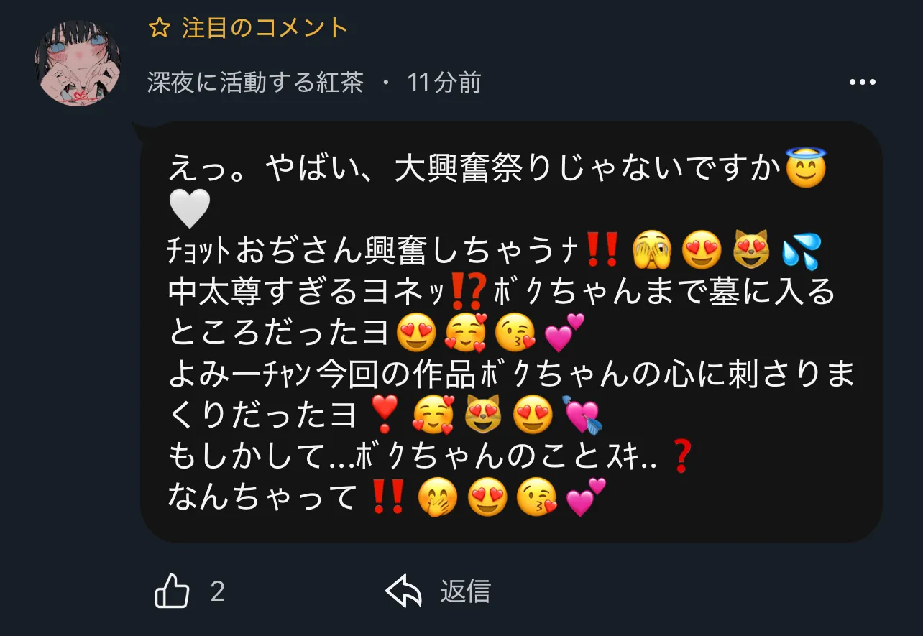The image size is (923, 636).
Task: Click the white heart emoji
Action: [190, 209]
